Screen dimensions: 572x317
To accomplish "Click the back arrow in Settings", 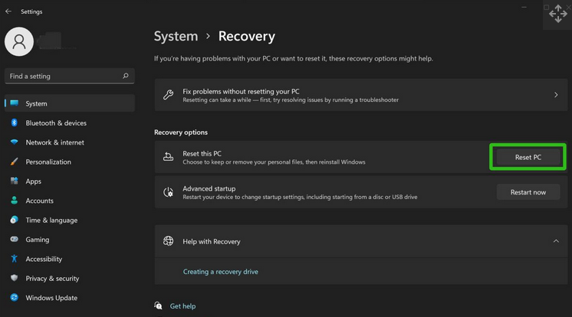I will tap(8, 11).
